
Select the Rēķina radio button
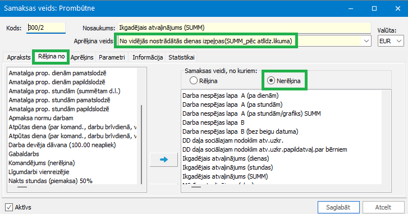pos(193,81)
